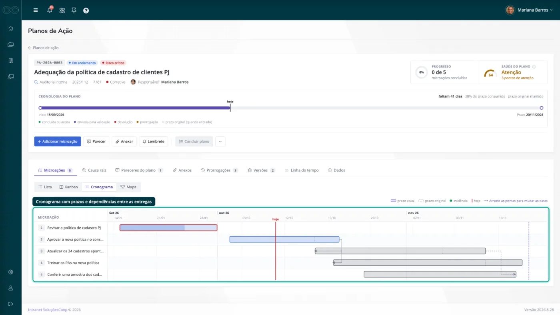Click info icon next to Saúde do Plano
The image size is (560, 315).
[534, 67]
